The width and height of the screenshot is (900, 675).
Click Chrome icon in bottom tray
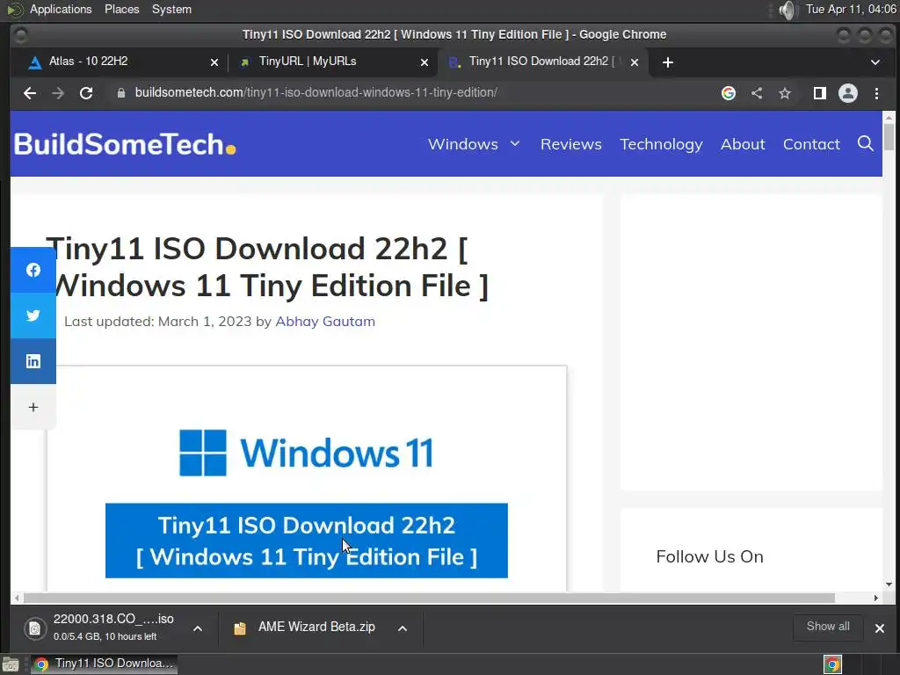tap(832, 664)
